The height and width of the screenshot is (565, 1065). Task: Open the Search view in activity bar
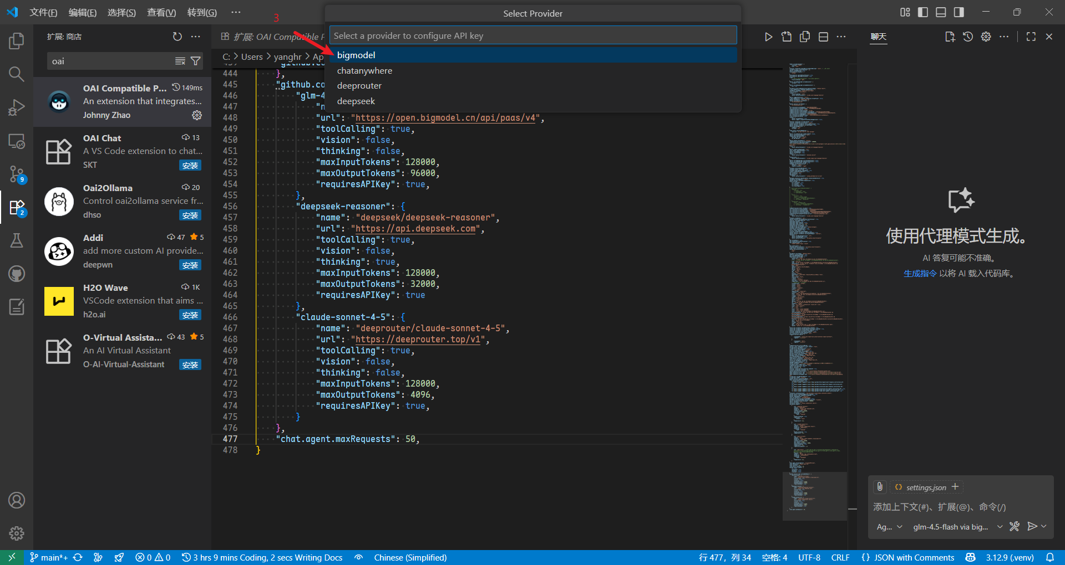17,74
